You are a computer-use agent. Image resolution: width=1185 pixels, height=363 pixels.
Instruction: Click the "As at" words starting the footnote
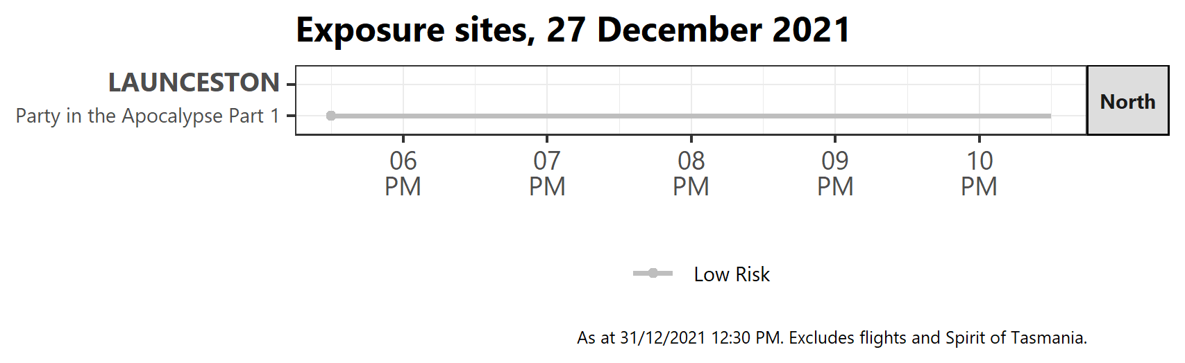coord(596,338)
